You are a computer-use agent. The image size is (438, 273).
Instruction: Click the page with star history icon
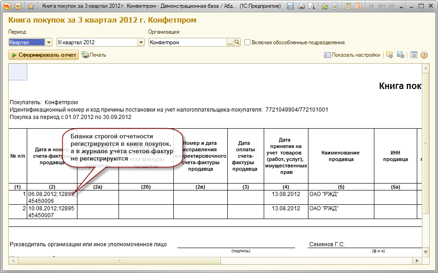tap(335, 6)
